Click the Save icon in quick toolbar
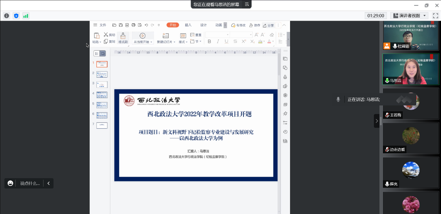This screenshot has height=214, width=441. (121, 25)
